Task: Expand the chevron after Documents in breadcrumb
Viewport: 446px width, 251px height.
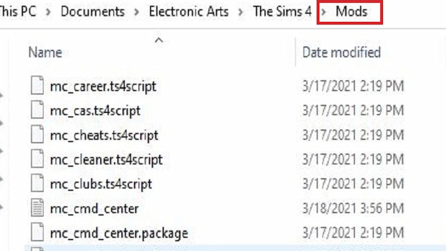Action: click(x=137, y=12)
